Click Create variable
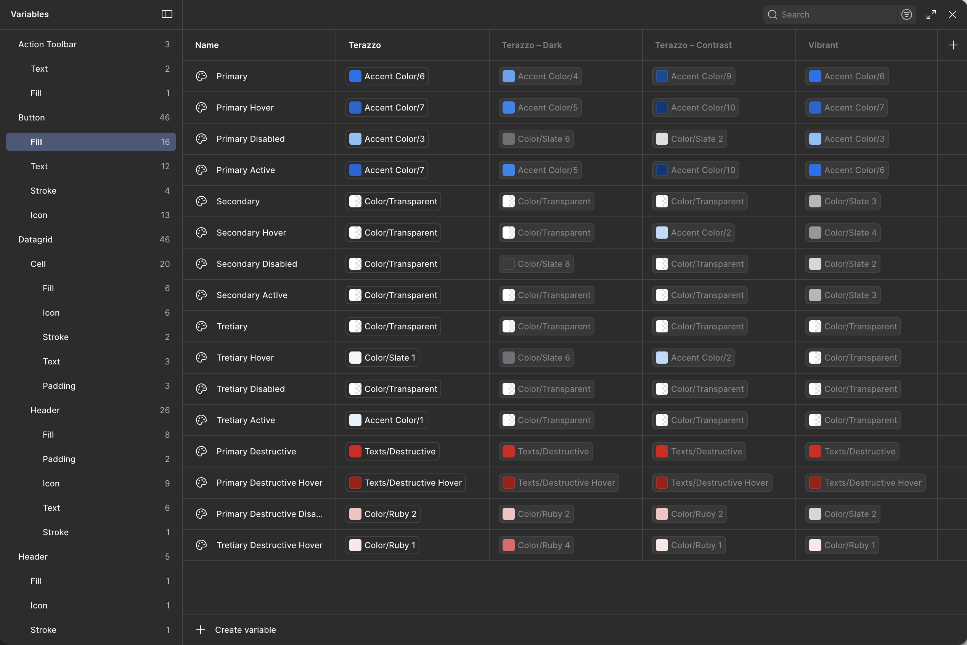This screenshot has height=645, width=967. pos(245,630)
